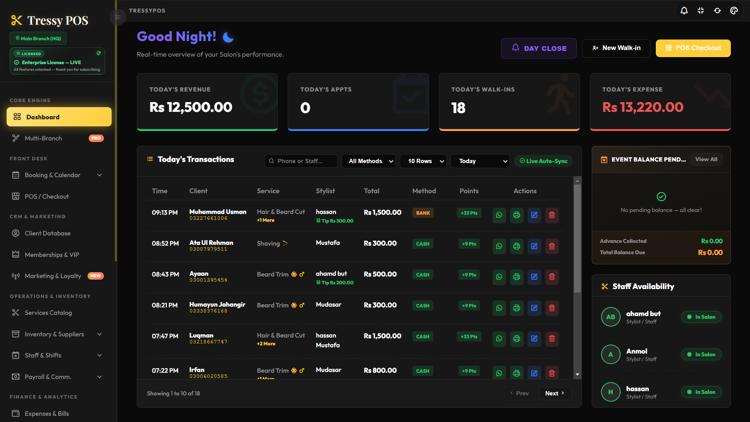Click the New Walk-in button
750x422 pixels.
pyautogui.click(x=616, y=48)
